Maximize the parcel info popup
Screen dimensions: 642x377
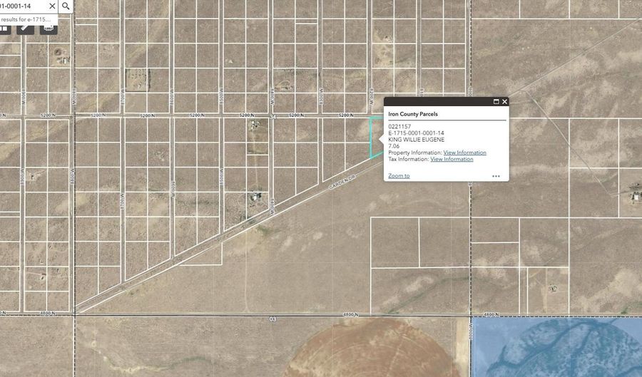[x=496, y=102]
